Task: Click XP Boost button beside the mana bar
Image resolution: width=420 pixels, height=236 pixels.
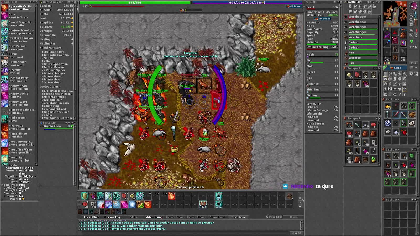Action: [294, 6]
